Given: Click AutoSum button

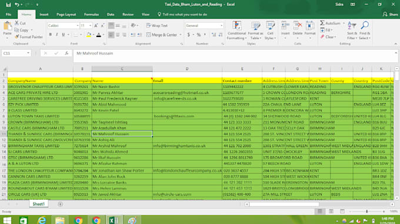Looking at the screenshot, I should [331, 23].
